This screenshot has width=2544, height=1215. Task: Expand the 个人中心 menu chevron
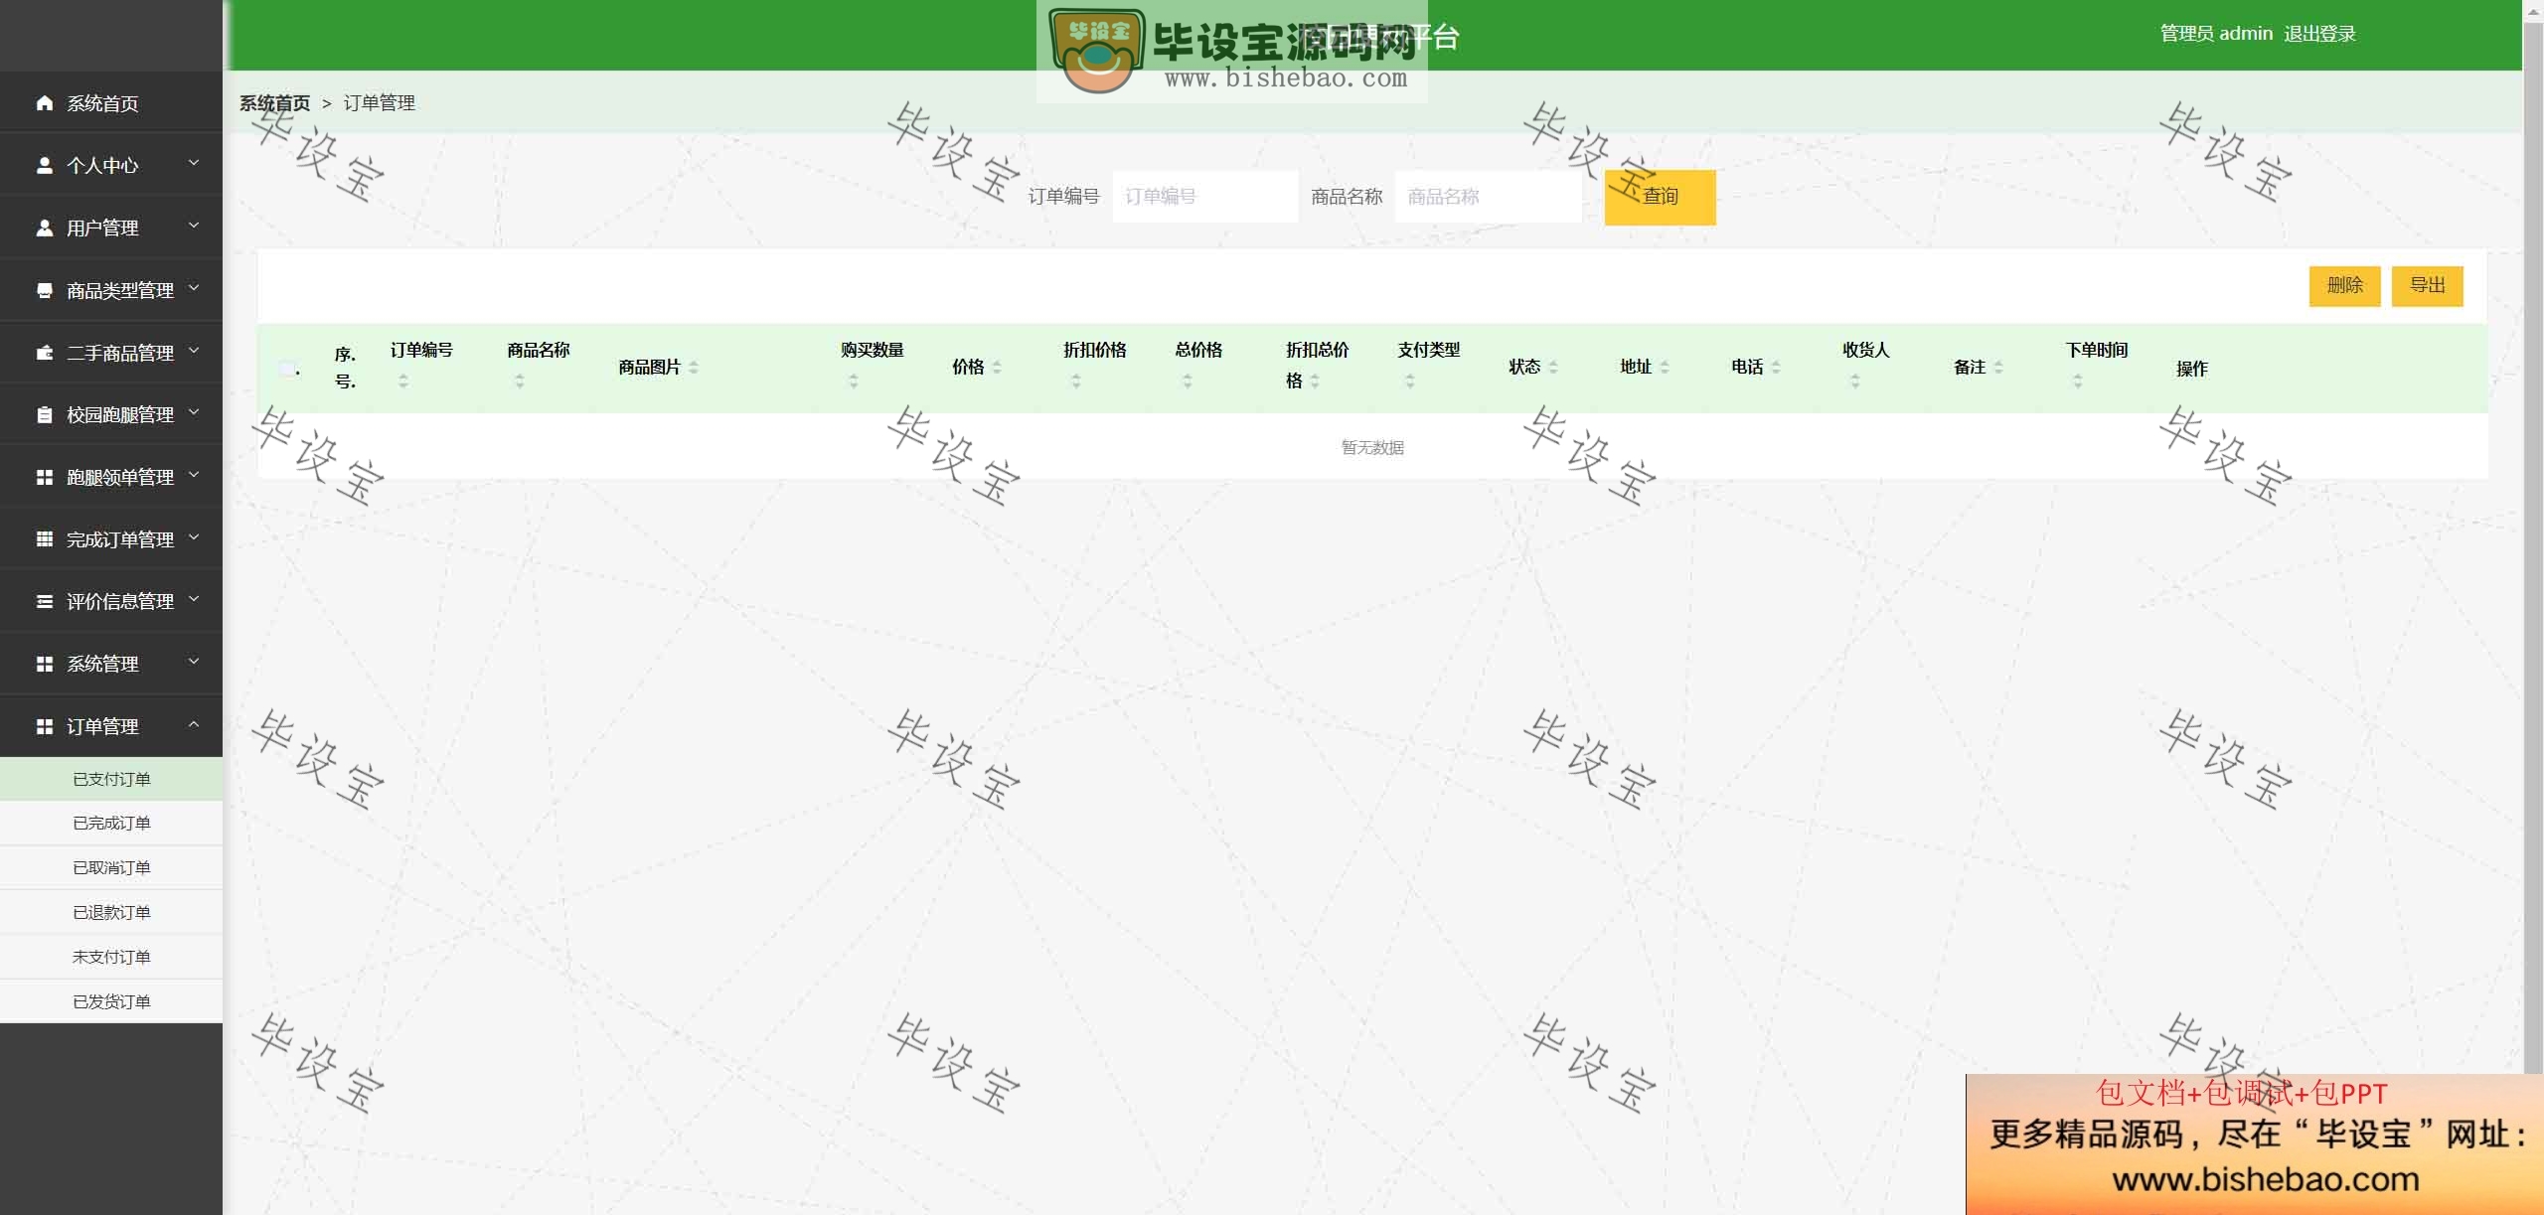[x=194, y=163]
